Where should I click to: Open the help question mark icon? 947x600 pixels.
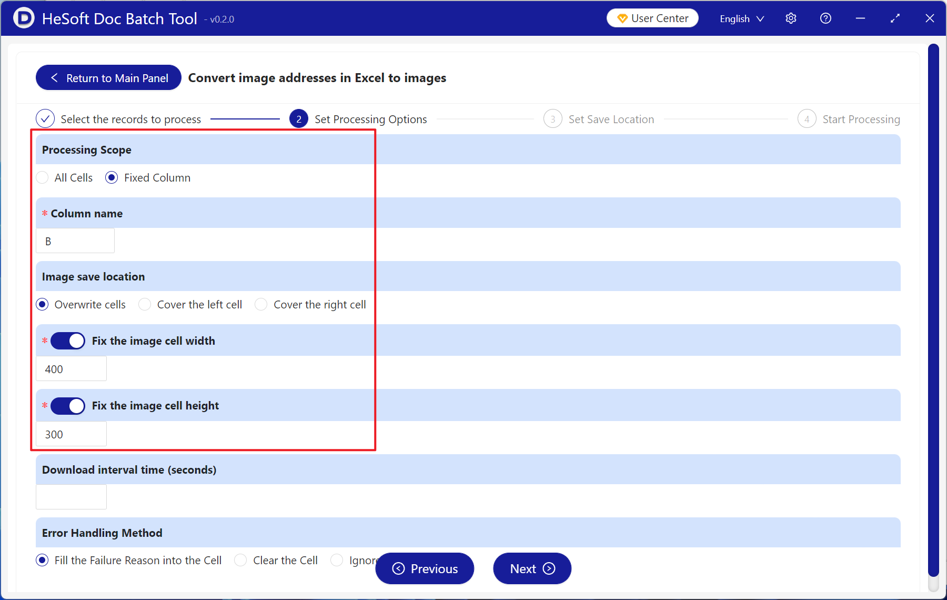pos(825,18)
